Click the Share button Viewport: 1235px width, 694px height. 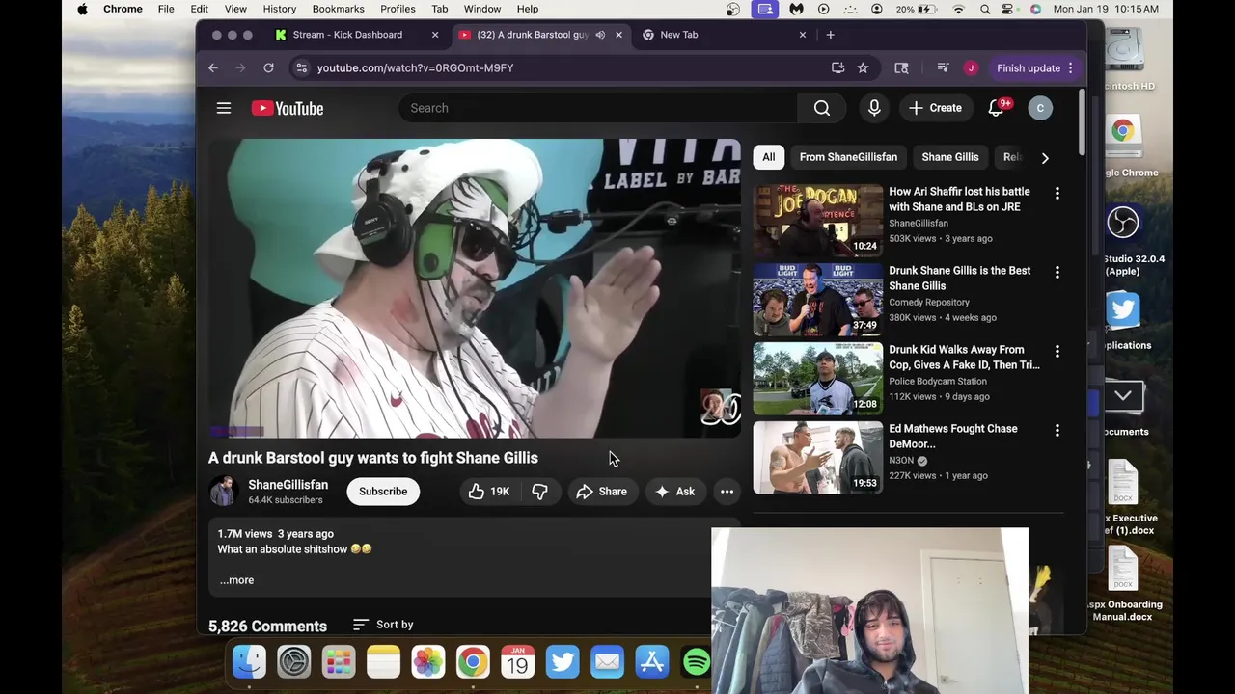coord(601,492)
